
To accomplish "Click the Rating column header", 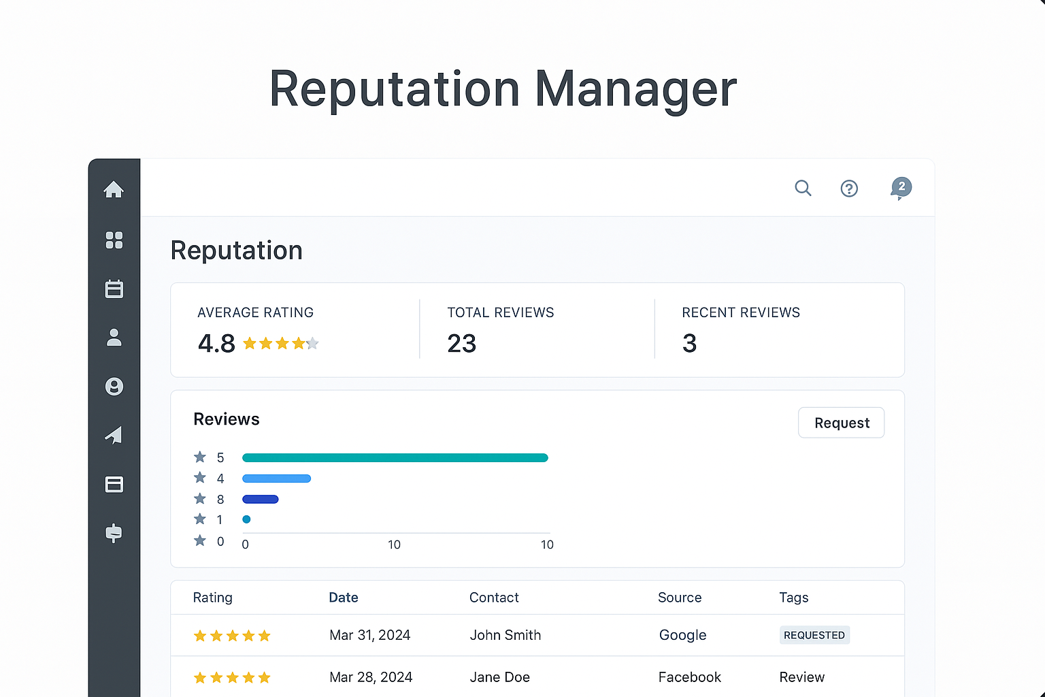I will pyautogui.click(x=213, y=598).
